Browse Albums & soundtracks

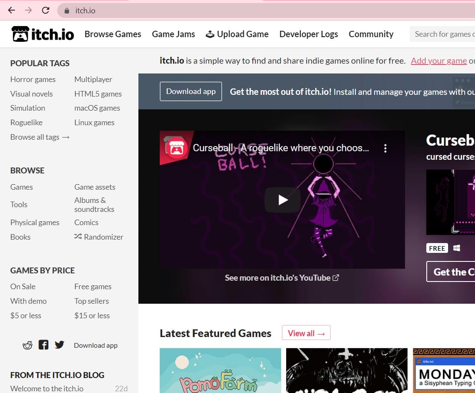(94, 205)
